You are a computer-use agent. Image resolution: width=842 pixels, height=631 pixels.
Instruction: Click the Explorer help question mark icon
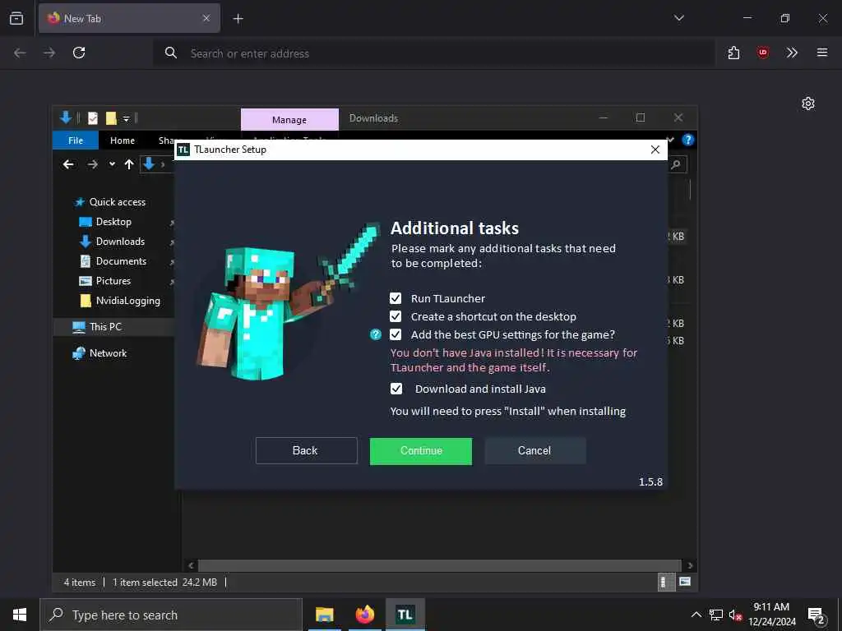click(x=688, y=140)
